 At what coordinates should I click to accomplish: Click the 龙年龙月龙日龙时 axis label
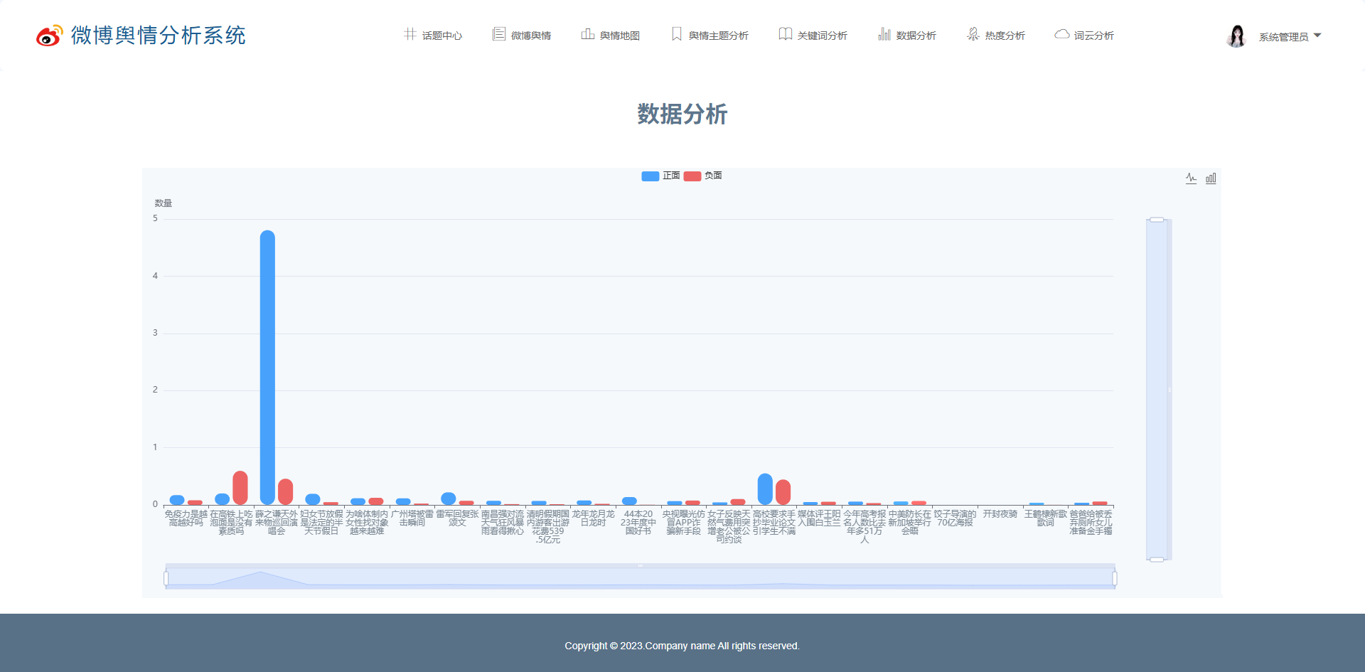pos(593,518)
